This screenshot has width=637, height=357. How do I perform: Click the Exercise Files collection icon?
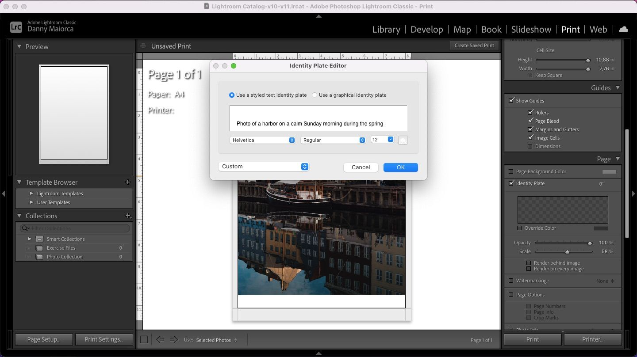(40, 248)
